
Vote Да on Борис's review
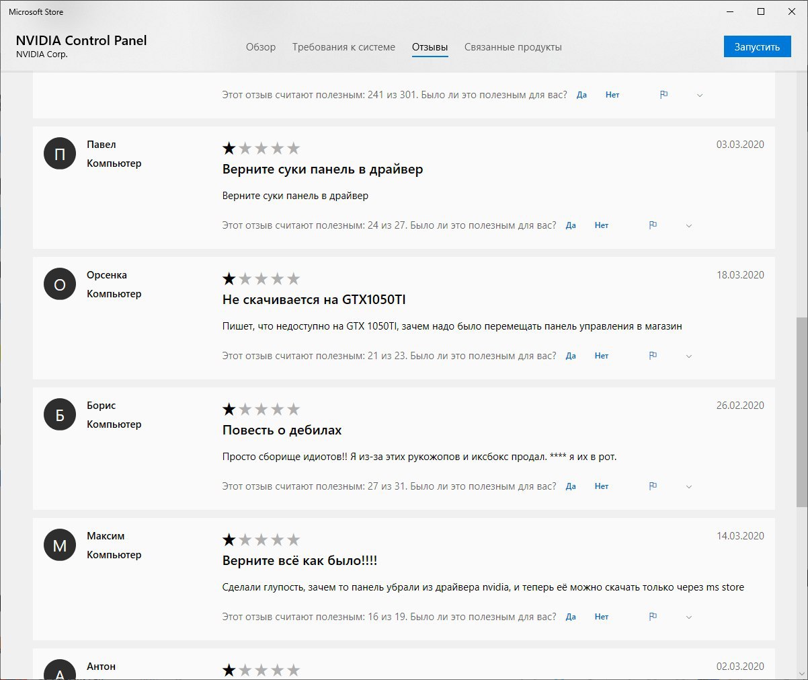coord(571,486)
